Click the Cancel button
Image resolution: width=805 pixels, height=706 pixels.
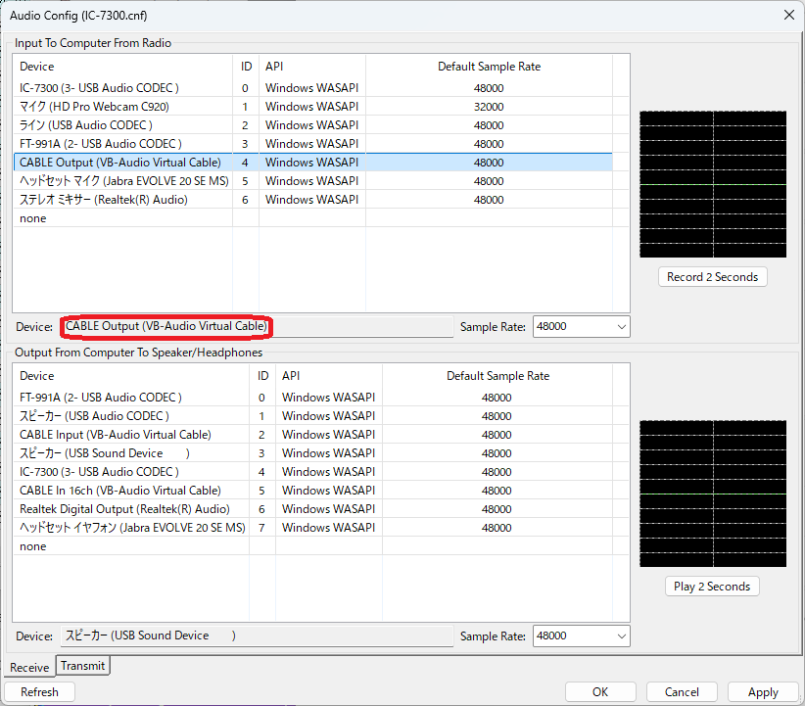(x=682, y=691)
